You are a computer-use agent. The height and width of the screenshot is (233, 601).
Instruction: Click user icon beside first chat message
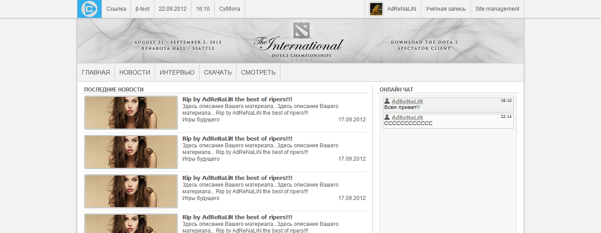[387, 101]
